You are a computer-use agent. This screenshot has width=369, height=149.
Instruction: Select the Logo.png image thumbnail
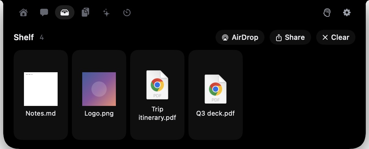click(99, 89)
